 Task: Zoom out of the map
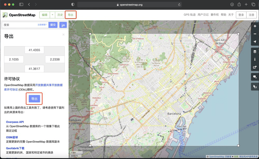[255, 34]
